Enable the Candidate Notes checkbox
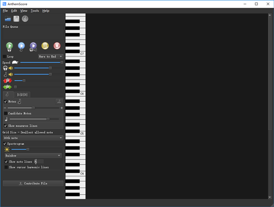The image size is (274, 207). 5,113
